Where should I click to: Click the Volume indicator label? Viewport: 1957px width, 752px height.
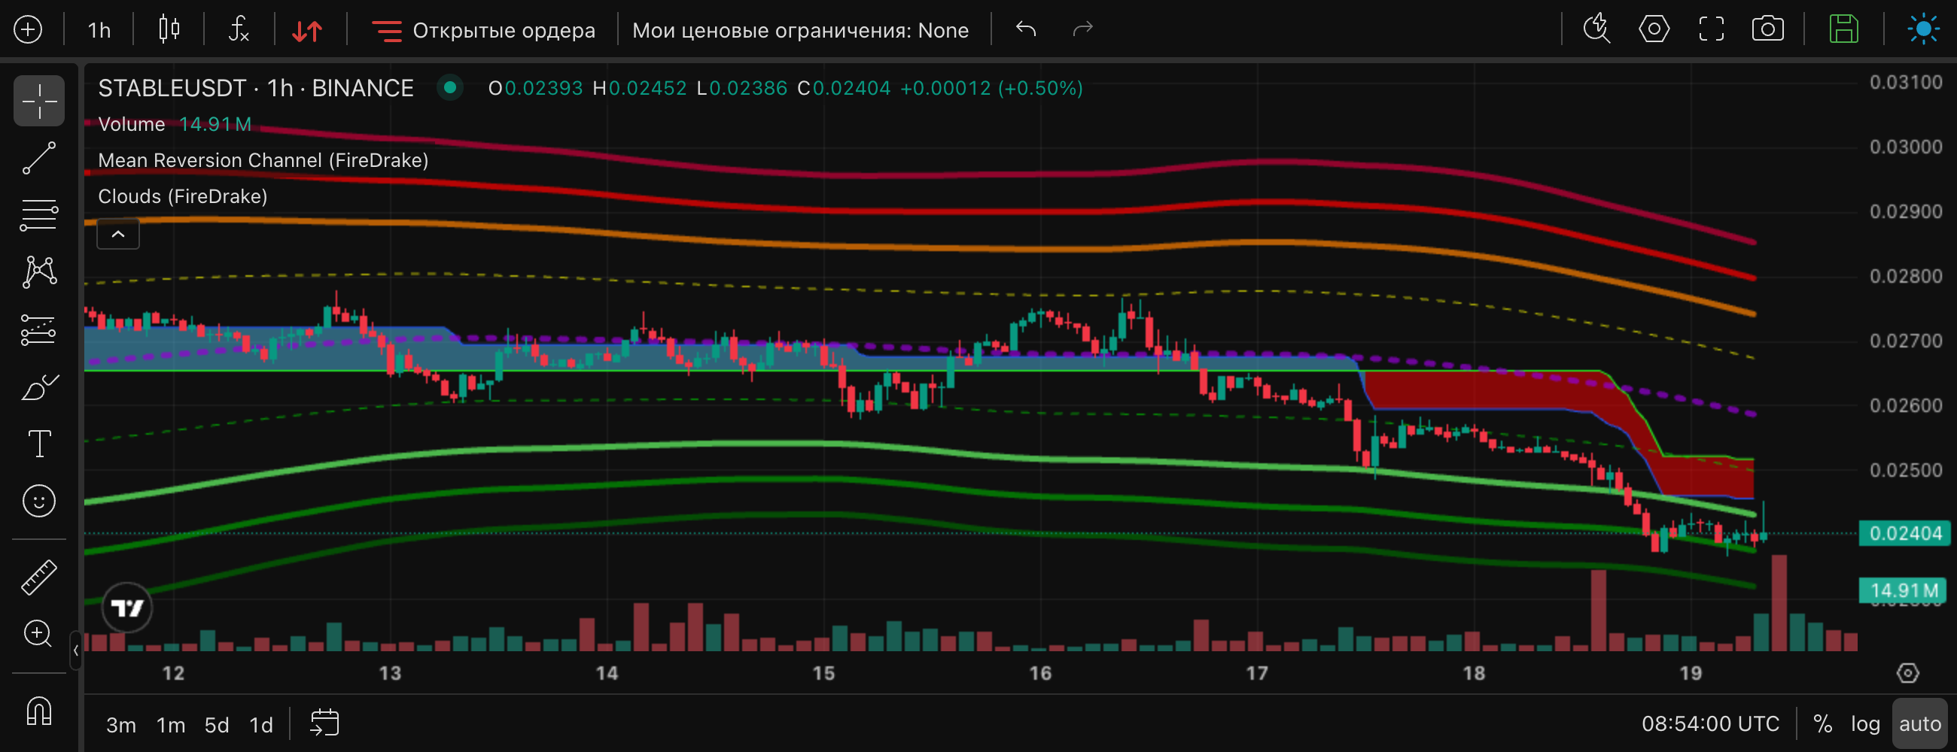pyautogui.click(x=132, y=123)
